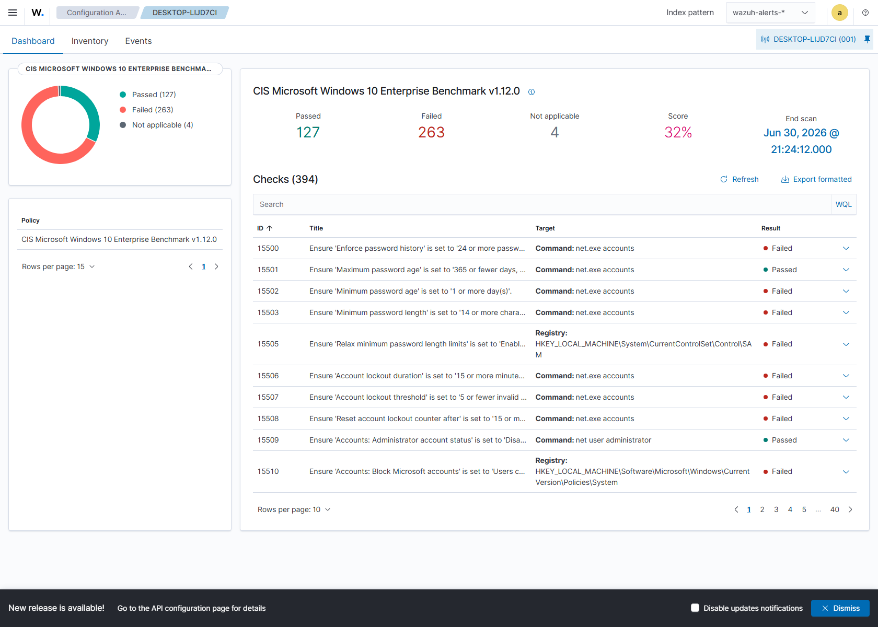The height and width of the screenshot is (627, 878).
Task: Expand check 15507 details
Action: pos(846,397)
